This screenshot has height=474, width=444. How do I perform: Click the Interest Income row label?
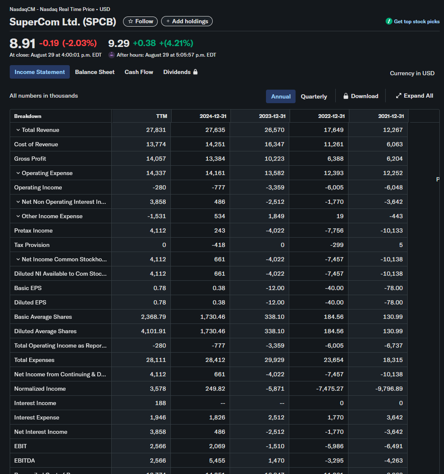[35, 403]
